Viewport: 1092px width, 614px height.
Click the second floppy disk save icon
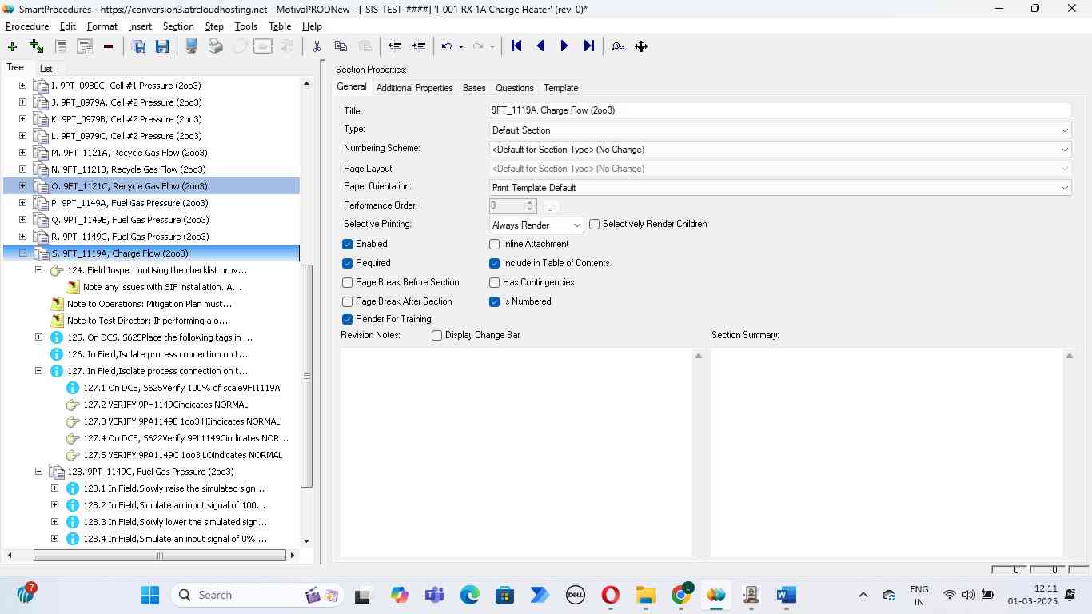[x=162, y=46]
